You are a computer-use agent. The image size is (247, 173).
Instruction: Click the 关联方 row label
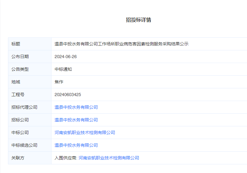click(18, 158)
